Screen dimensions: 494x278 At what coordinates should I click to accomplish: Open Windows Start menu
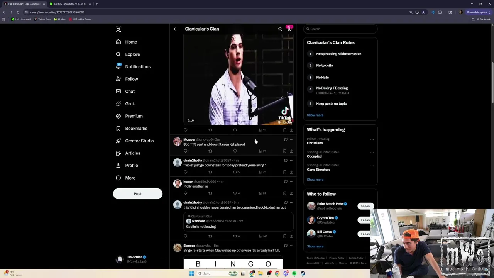pyautogui.click(x=191, y=273)
